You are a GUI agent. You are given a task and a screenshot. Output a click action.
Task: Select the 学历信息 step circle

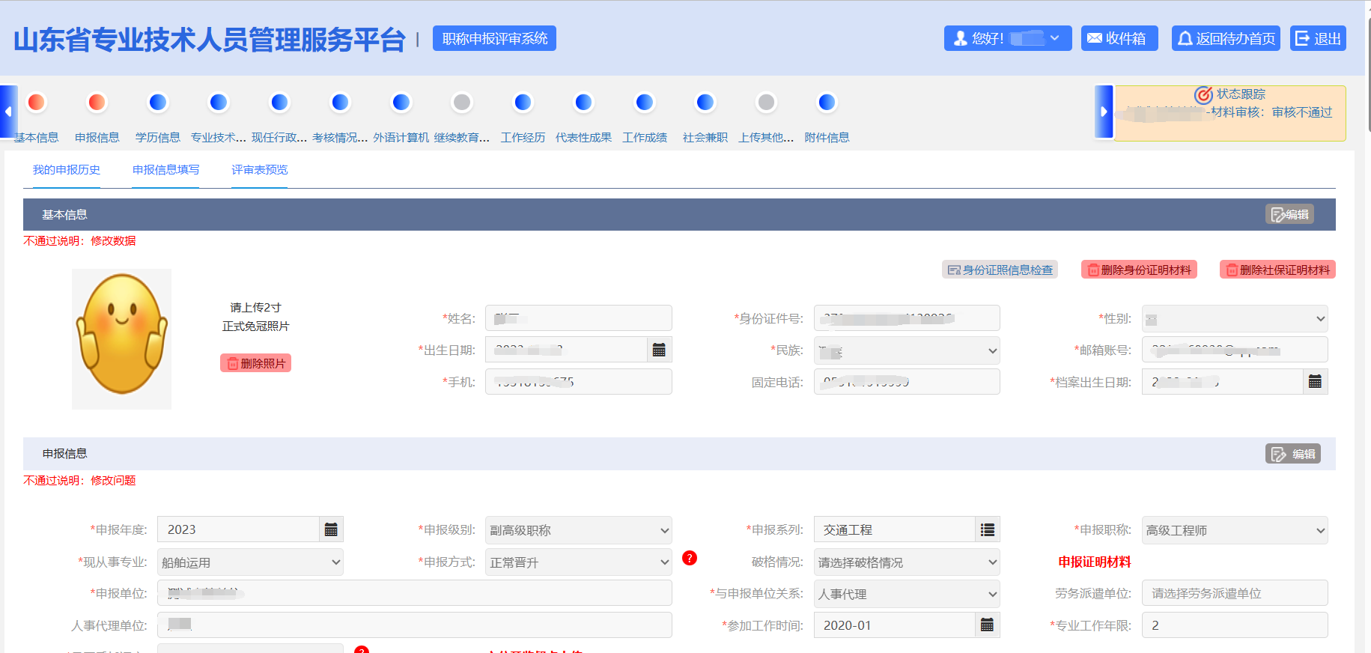[x=158, y=103]
